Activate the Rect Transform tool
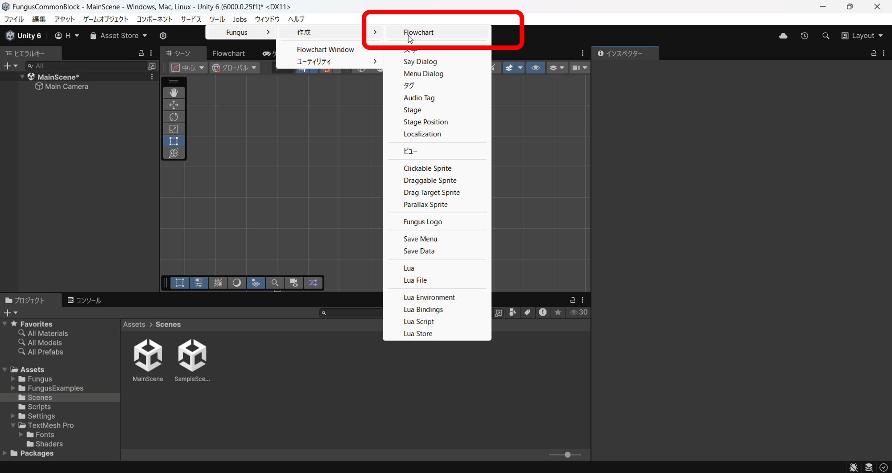 173,141
